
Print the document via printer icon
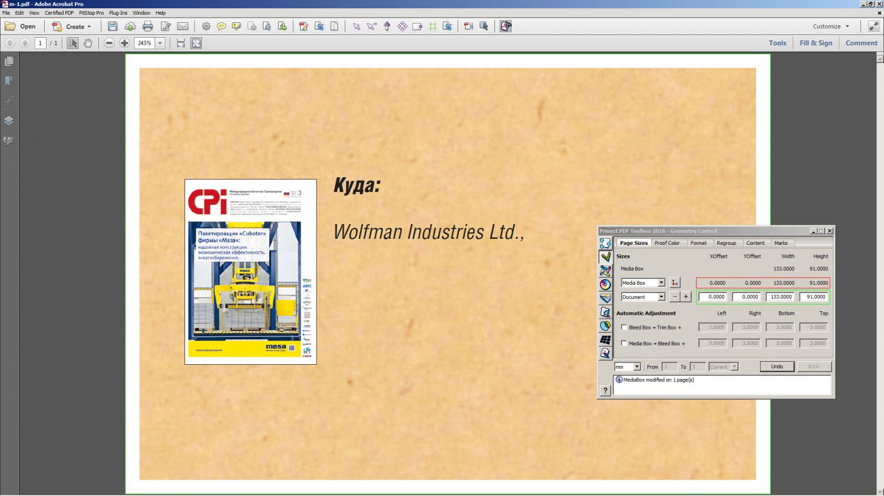tap(148, 26)
